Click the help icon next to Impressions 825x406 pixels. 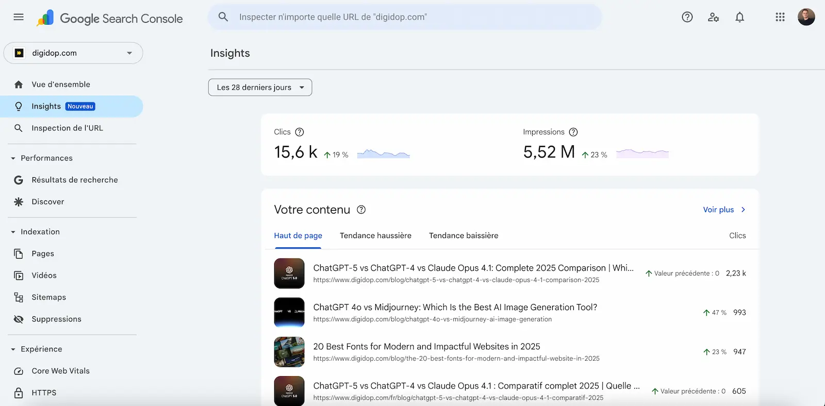point(573,132)
